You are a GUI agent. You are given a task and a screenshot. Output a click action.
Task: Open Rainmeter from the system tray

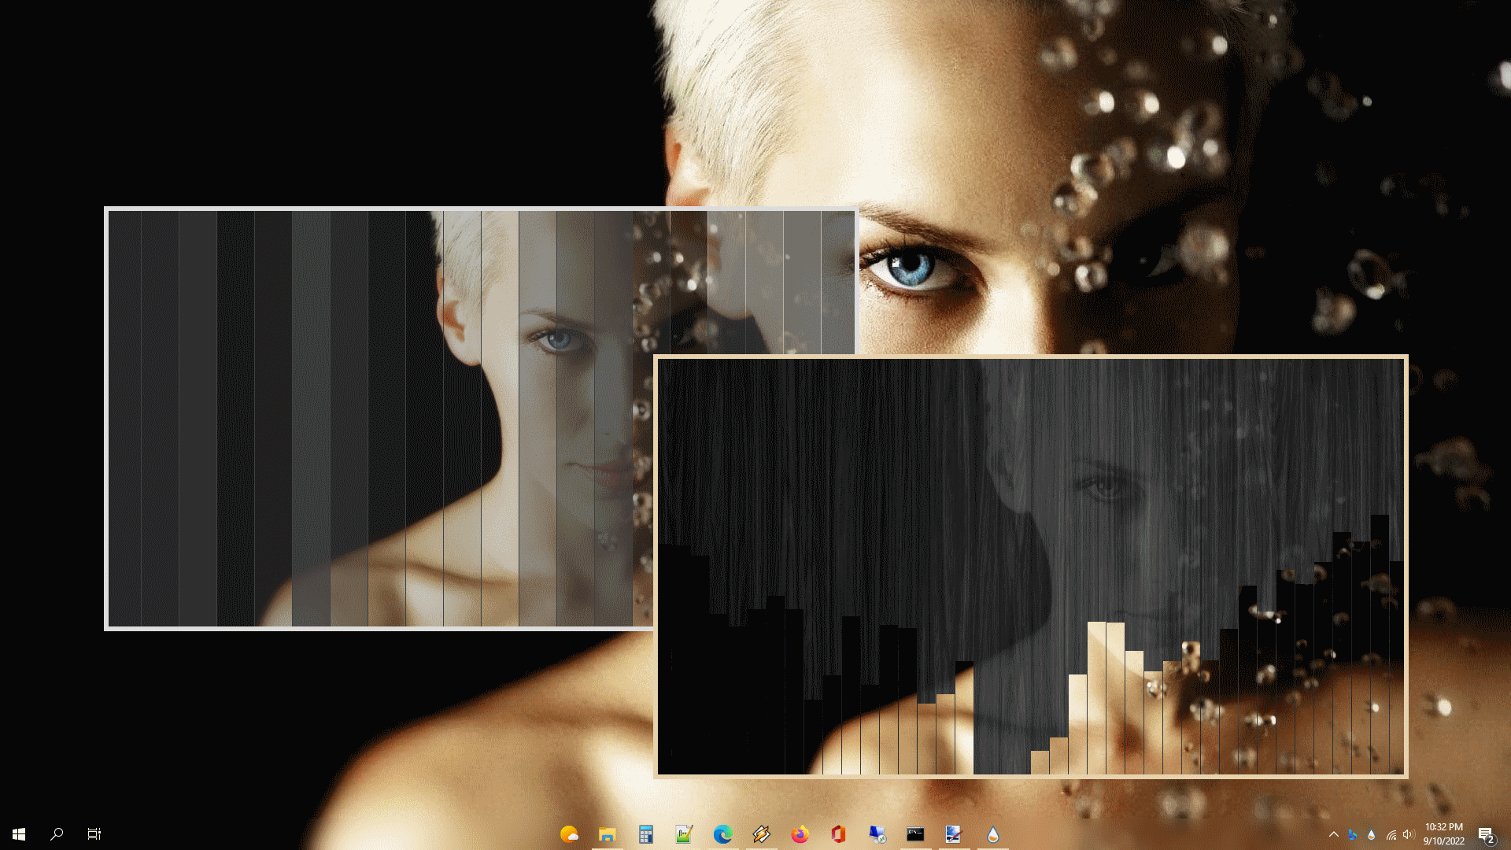(x=1371, y=834)
